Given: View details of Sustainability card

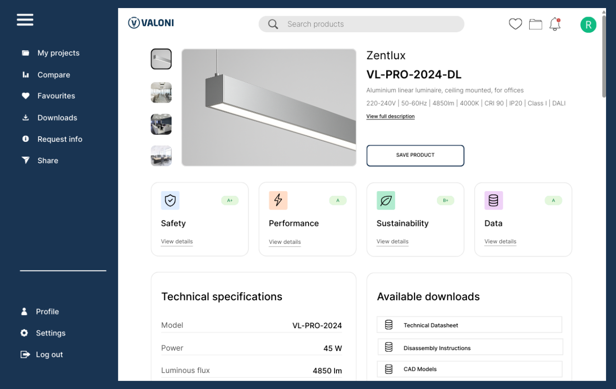Looking at the screenshot, I should pos(392,241).
